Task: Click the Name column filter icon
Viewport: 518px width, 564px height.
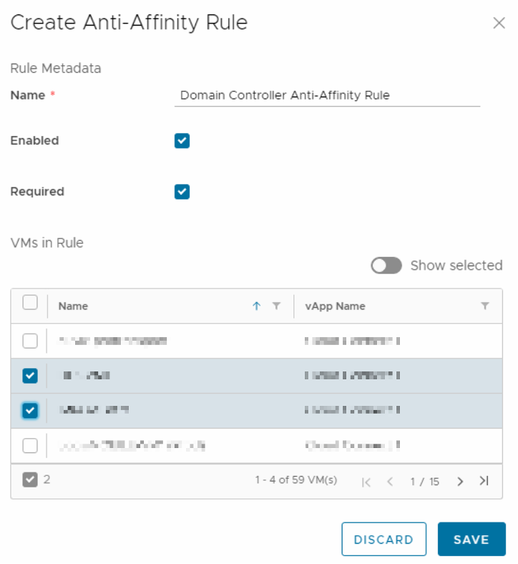Action: (277, 306)
